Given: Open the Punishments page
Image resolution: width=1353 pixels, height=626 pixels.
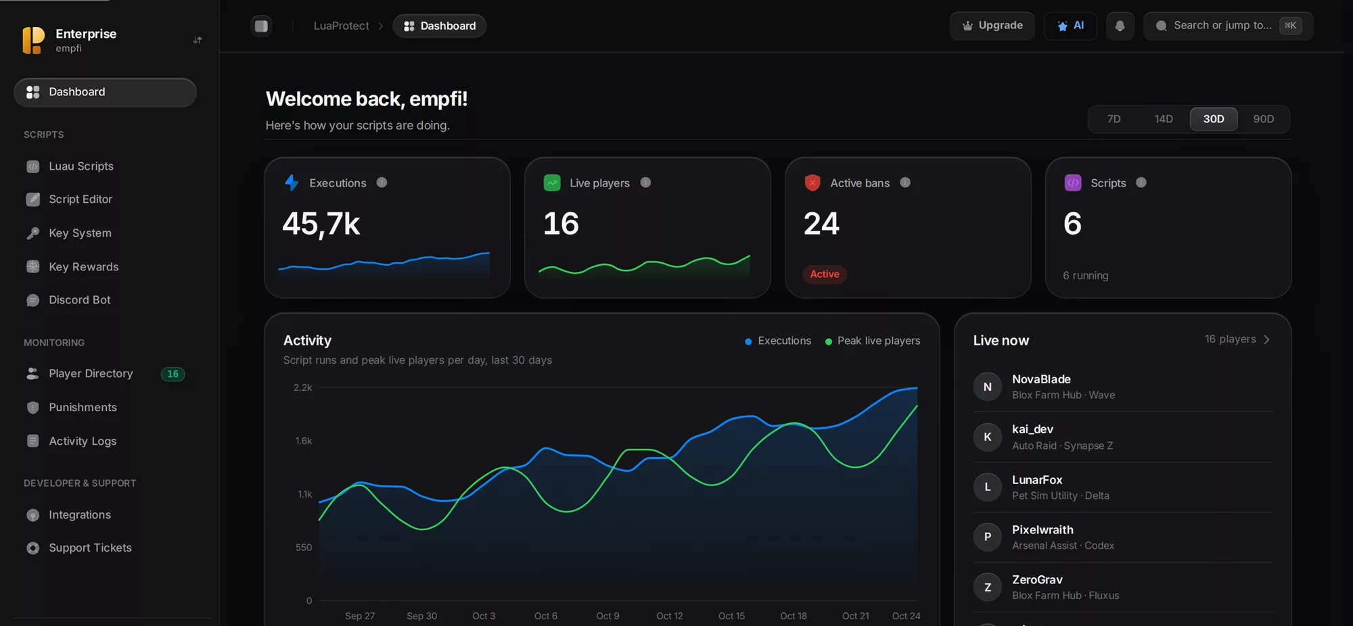Looking at the screenshot, I should [105, 408].
